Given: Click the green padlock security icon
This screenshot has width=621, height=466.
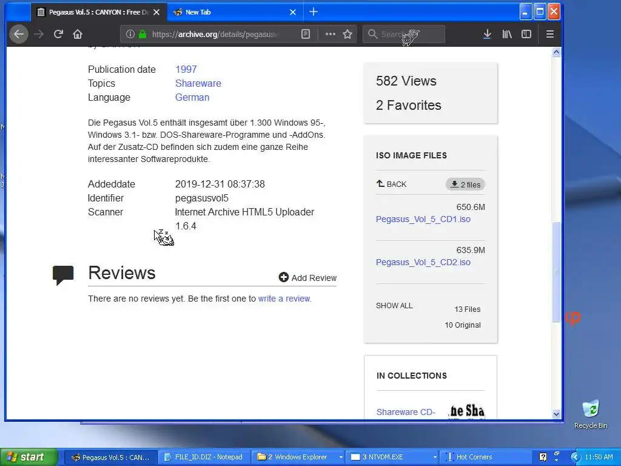Looking at the screenshot, I should pyautogui.click(x=143, y=34).
